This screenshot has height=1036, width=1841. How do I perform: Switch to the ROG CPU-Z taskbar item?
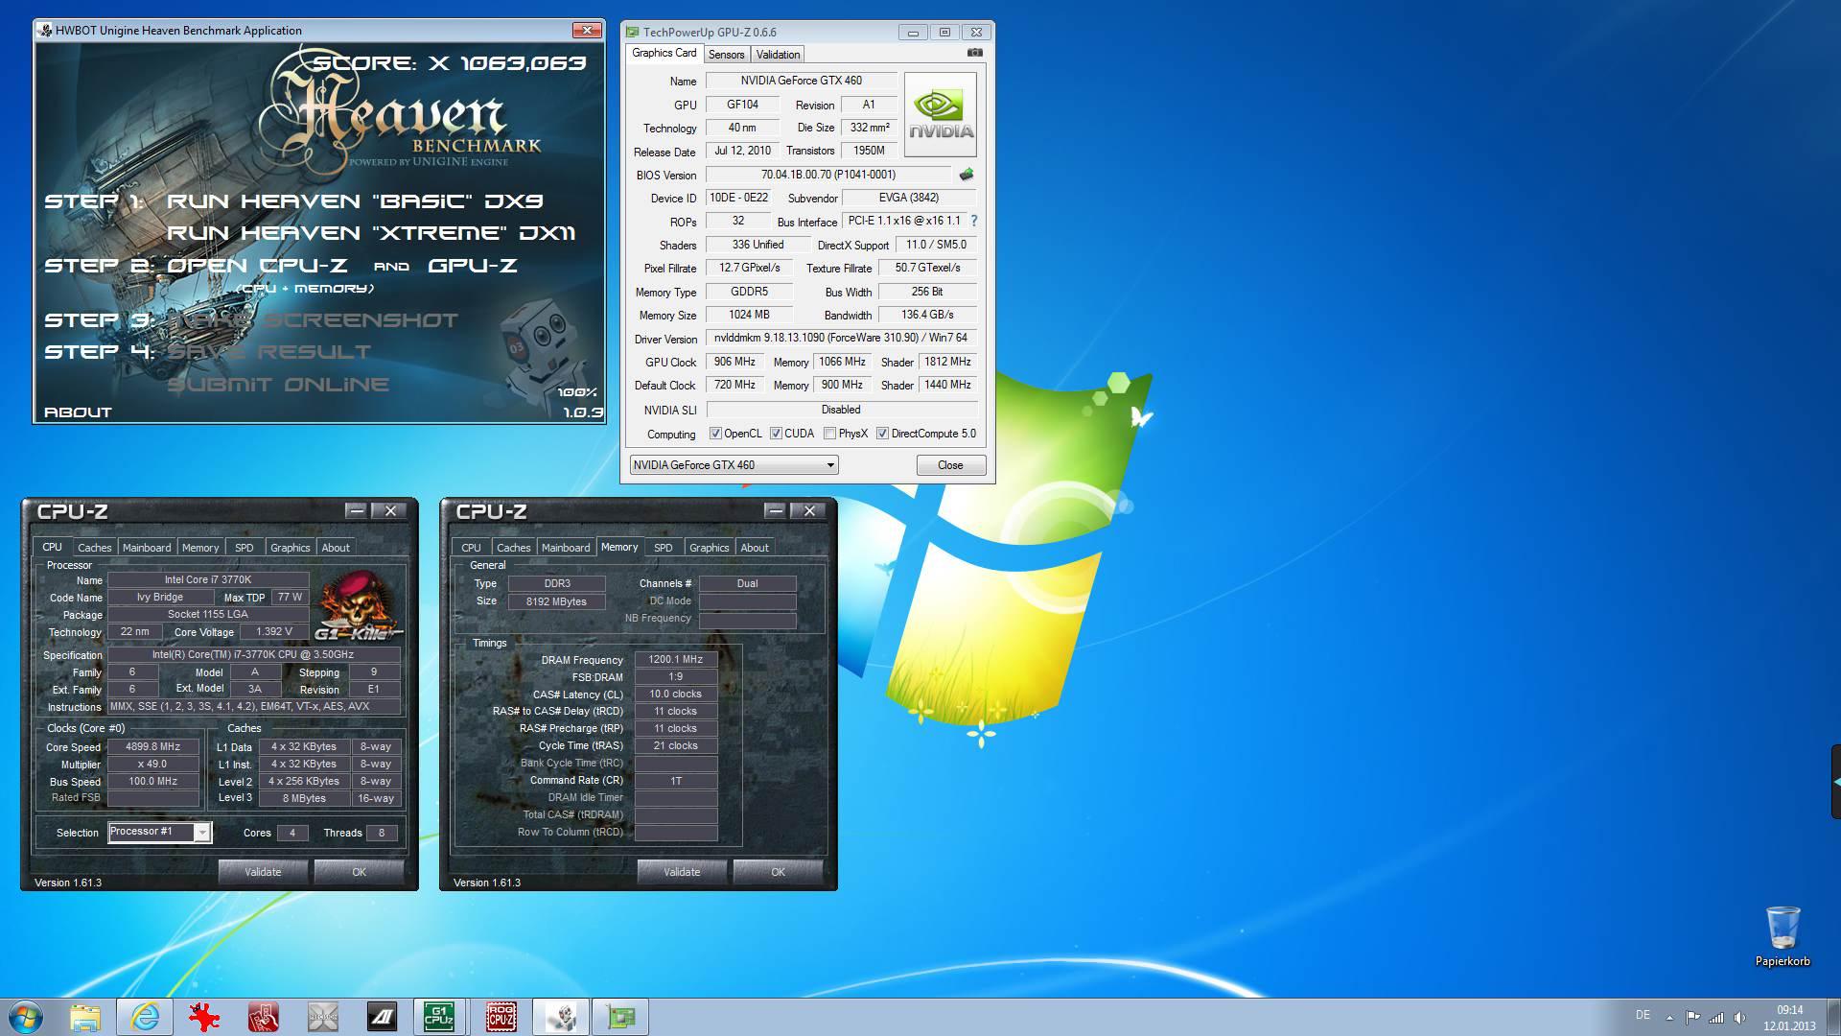501,1017
